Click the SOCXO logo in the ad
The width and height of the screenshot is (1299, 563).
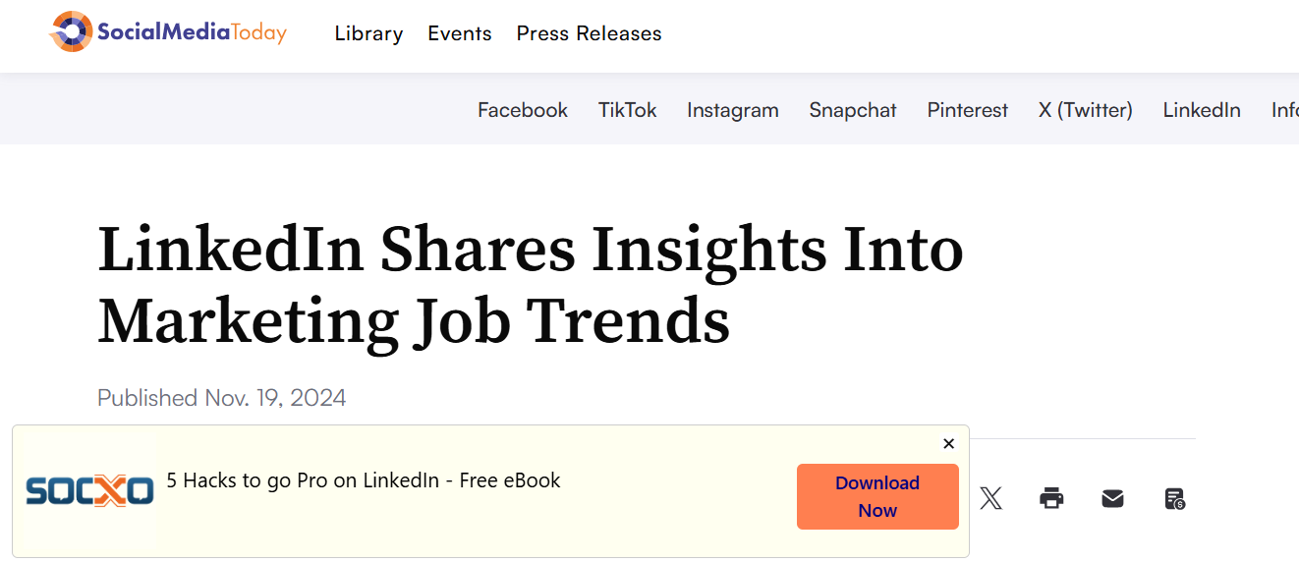tap(89, 490)
